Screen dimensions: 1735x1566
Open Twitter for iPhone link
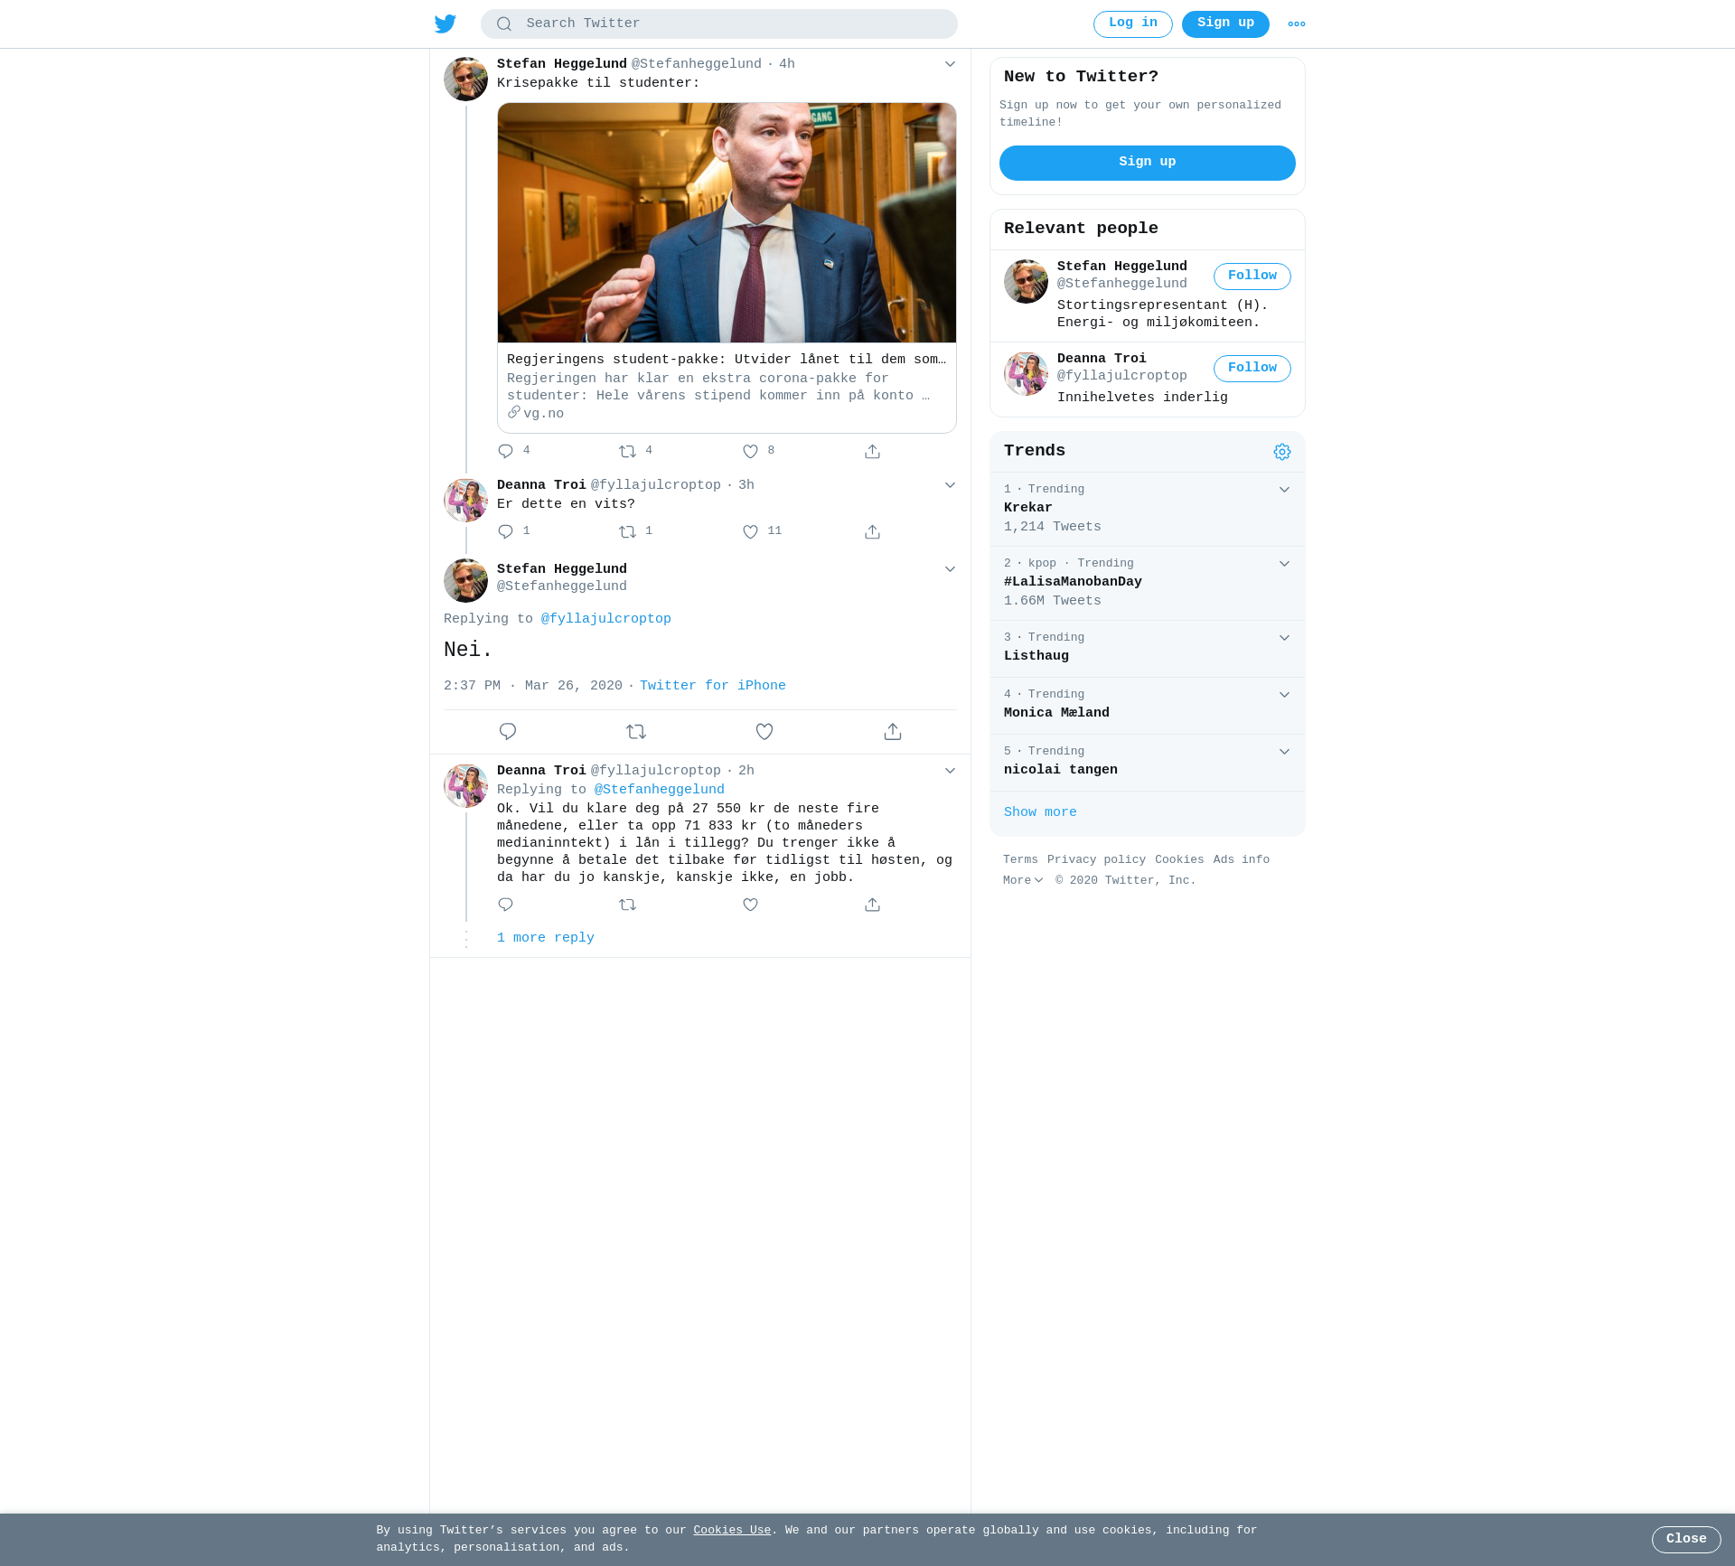713,686
